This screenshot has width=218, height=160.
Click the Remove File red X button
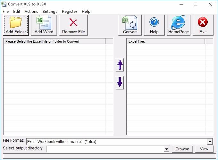(73, 25)
